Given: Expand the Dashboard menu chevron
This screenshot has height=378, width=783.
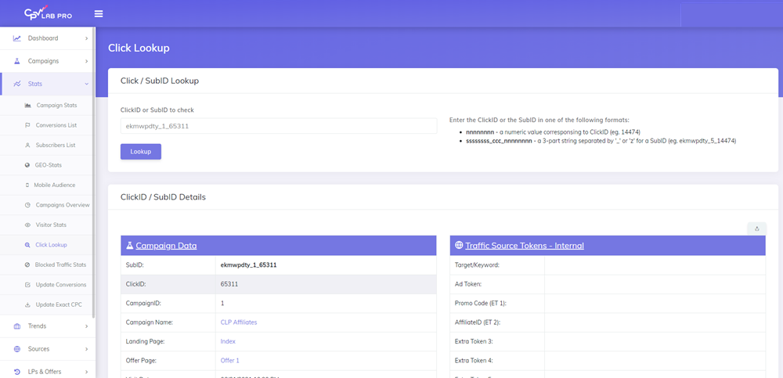Looking at the screenshot, I should [x=86, y=38].
